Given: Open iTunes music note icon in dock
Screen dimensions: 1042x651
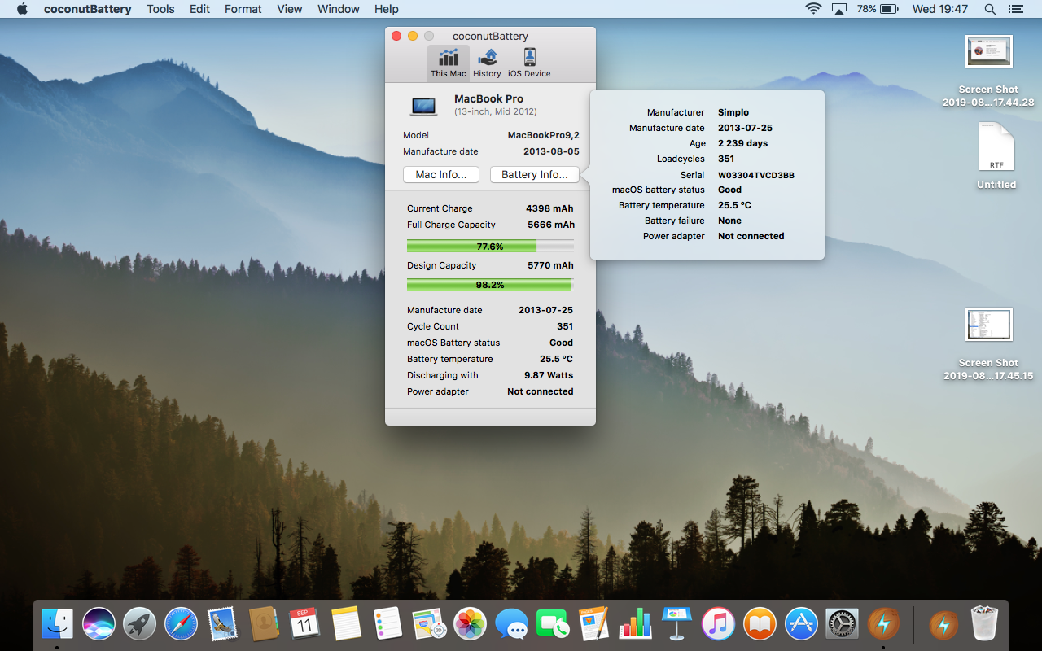Looking at the screenshot, I should coord(718,624).
